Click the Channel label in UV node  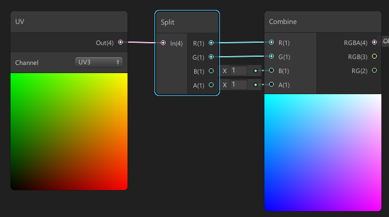point(27,63)
